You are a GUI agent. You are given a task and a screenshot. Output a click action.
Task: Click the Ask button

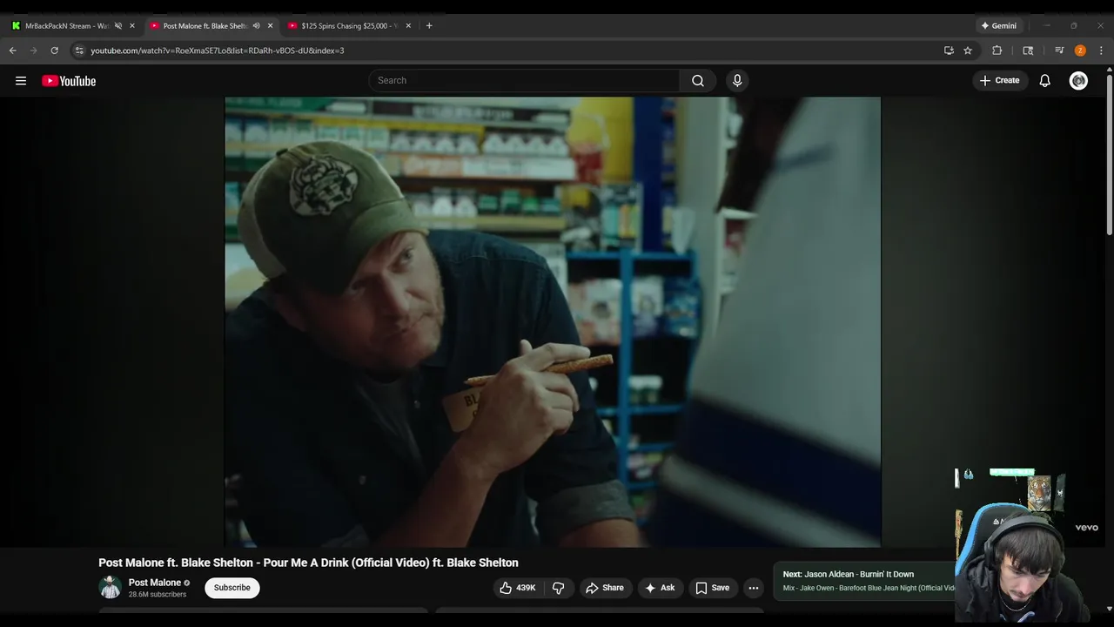660,588
